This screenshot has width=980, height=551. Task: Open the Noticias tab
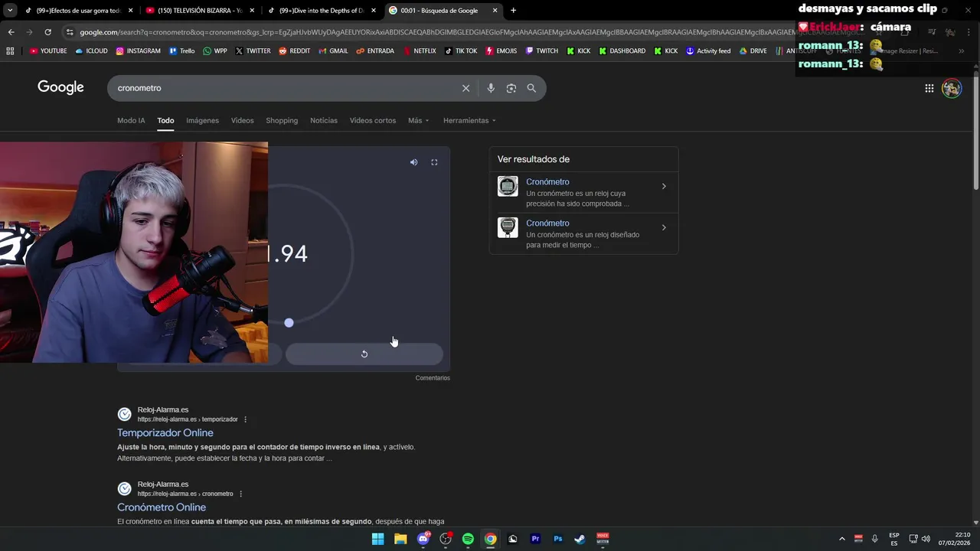324,120
